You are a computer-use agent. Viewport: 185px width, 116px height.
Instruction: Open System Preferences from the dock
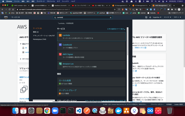[x=31, y=111]
